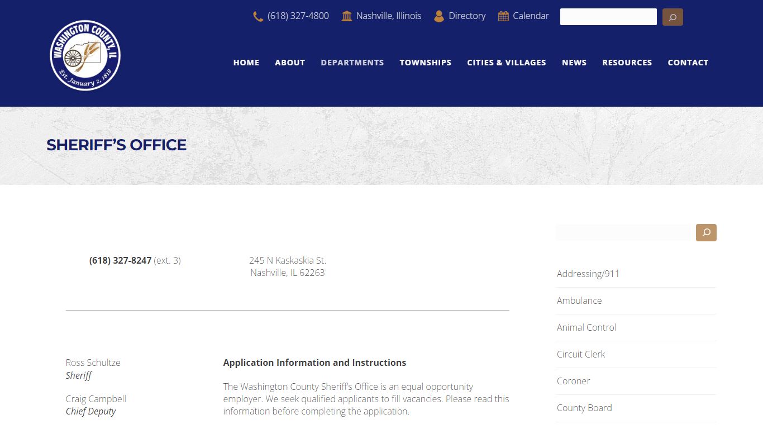Open County Board department link

(x=584, y=408)
